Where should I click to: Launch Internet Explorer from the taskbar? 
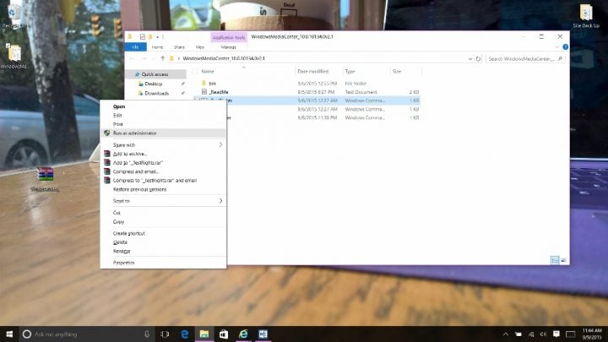243,334
